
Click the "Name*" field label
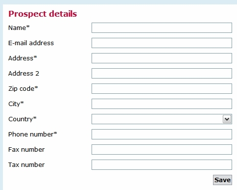pyautogui.click(x=19, y=27)
